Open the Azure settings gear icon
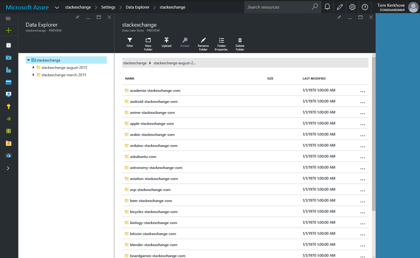420x258 pixels. click(x=352, y=7)
